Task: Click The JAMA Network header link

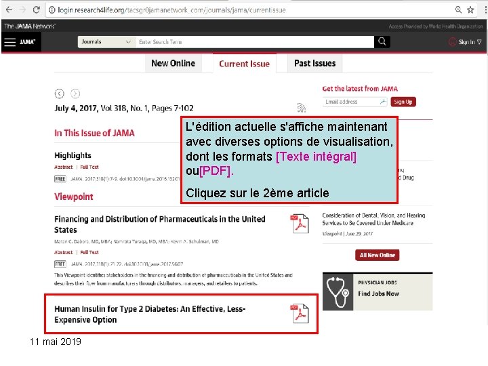Action: click(30, 26)
